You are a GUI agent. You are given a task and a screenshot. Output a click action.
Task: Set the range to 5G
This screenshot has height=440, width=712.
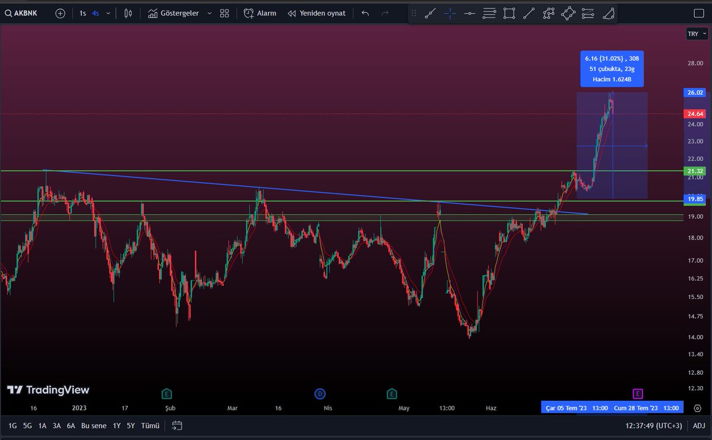point(27,425)
